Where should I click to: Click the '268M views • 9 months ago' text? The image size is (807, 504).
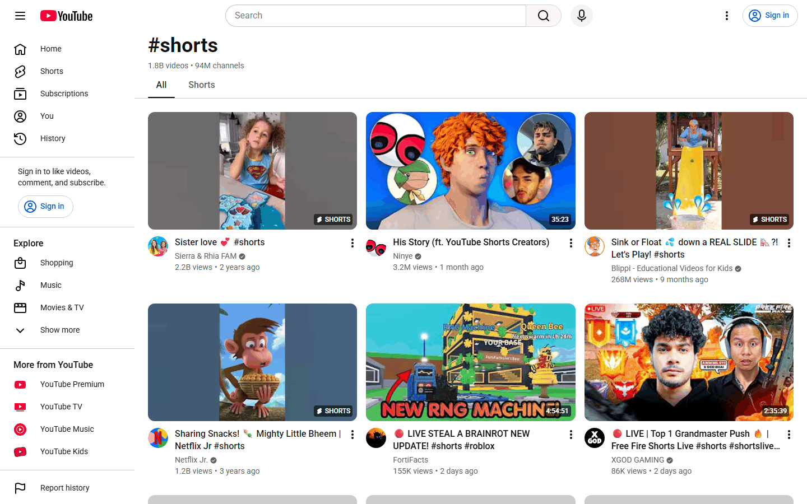coord(660,279)
